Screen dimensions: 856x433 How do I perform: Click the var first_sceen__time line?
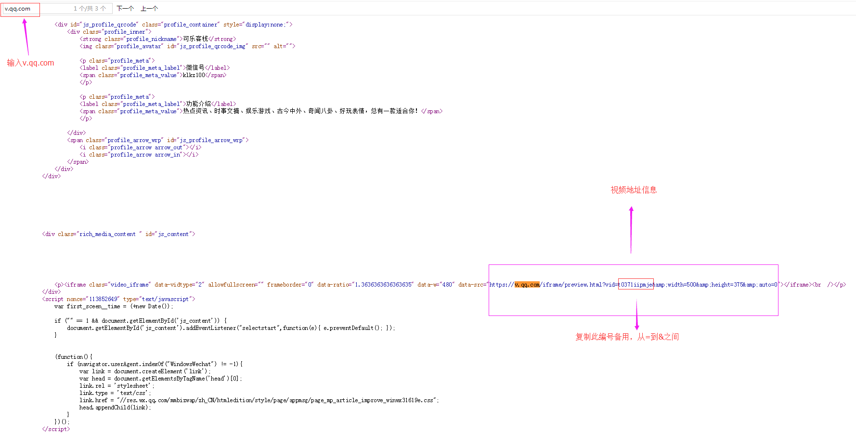click(114, 306)
